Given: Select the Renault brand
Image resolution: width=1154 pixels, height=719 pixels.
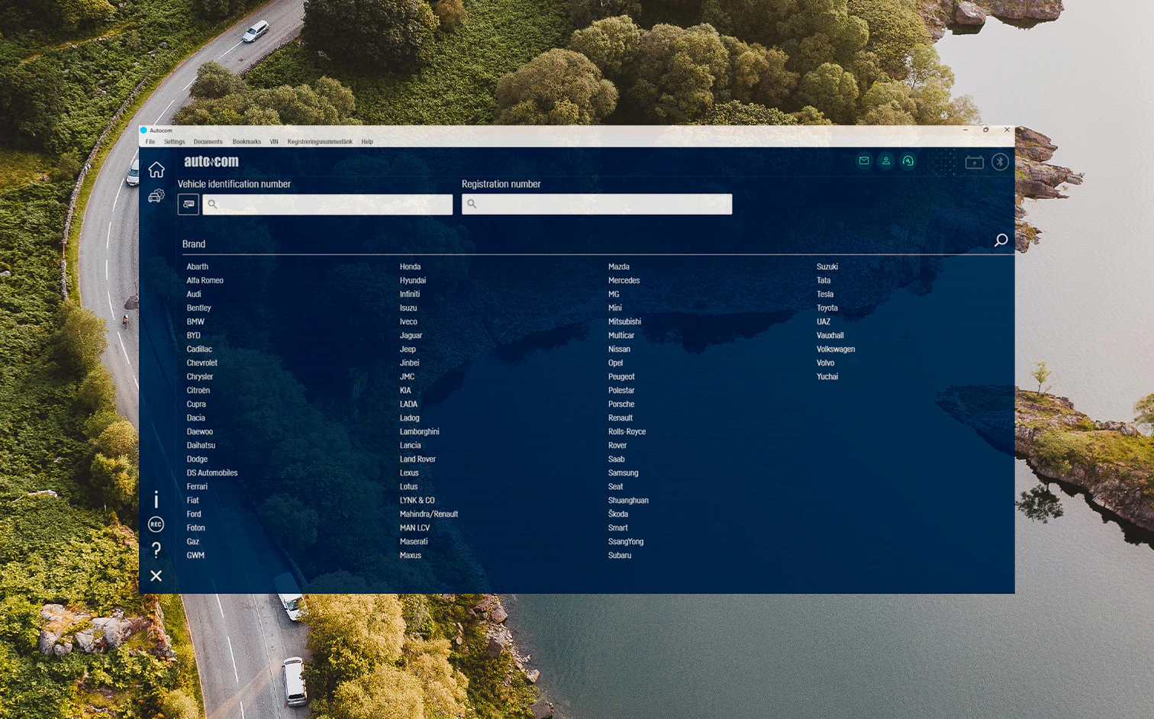Looking at the screenshot, I should click(621, 418).
